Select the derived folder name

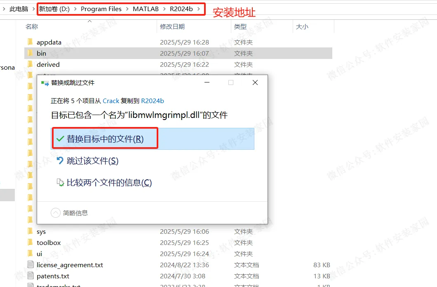48,64
